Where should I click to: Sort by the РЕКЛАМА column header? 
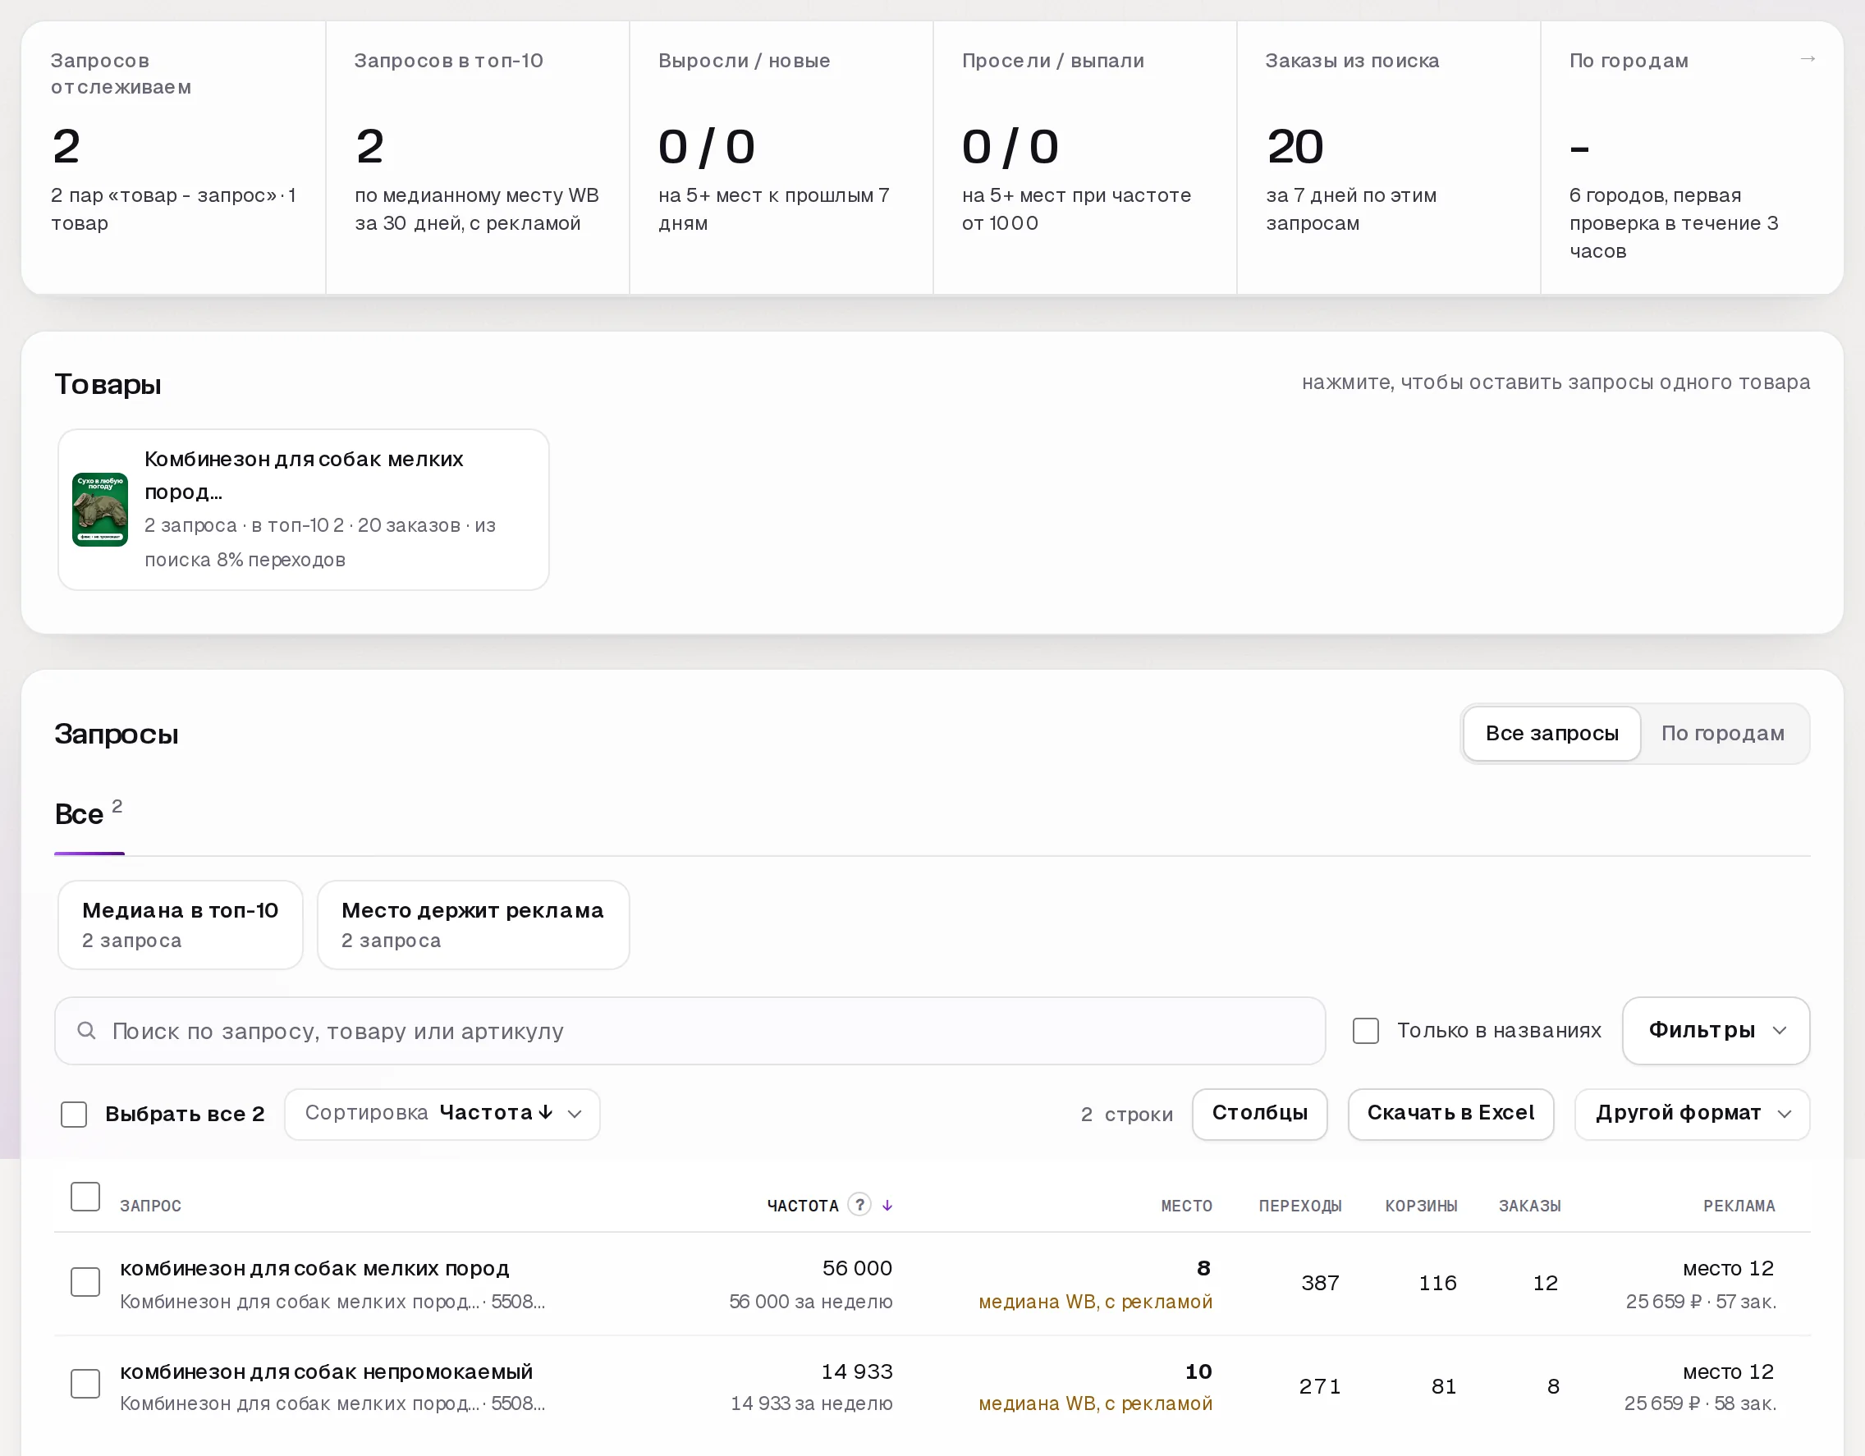point(1739,1205)
